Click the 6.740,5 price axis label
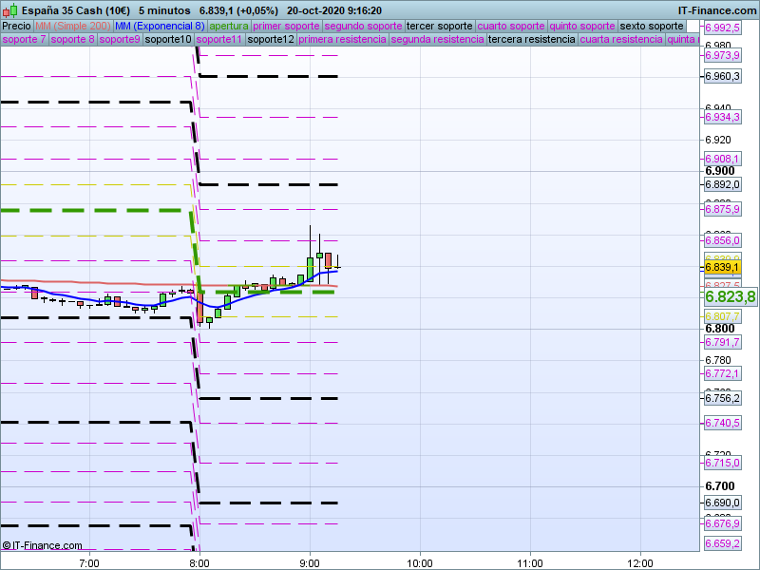The height and width of the screenshot is (570, 760). click(x=722, y=423)
